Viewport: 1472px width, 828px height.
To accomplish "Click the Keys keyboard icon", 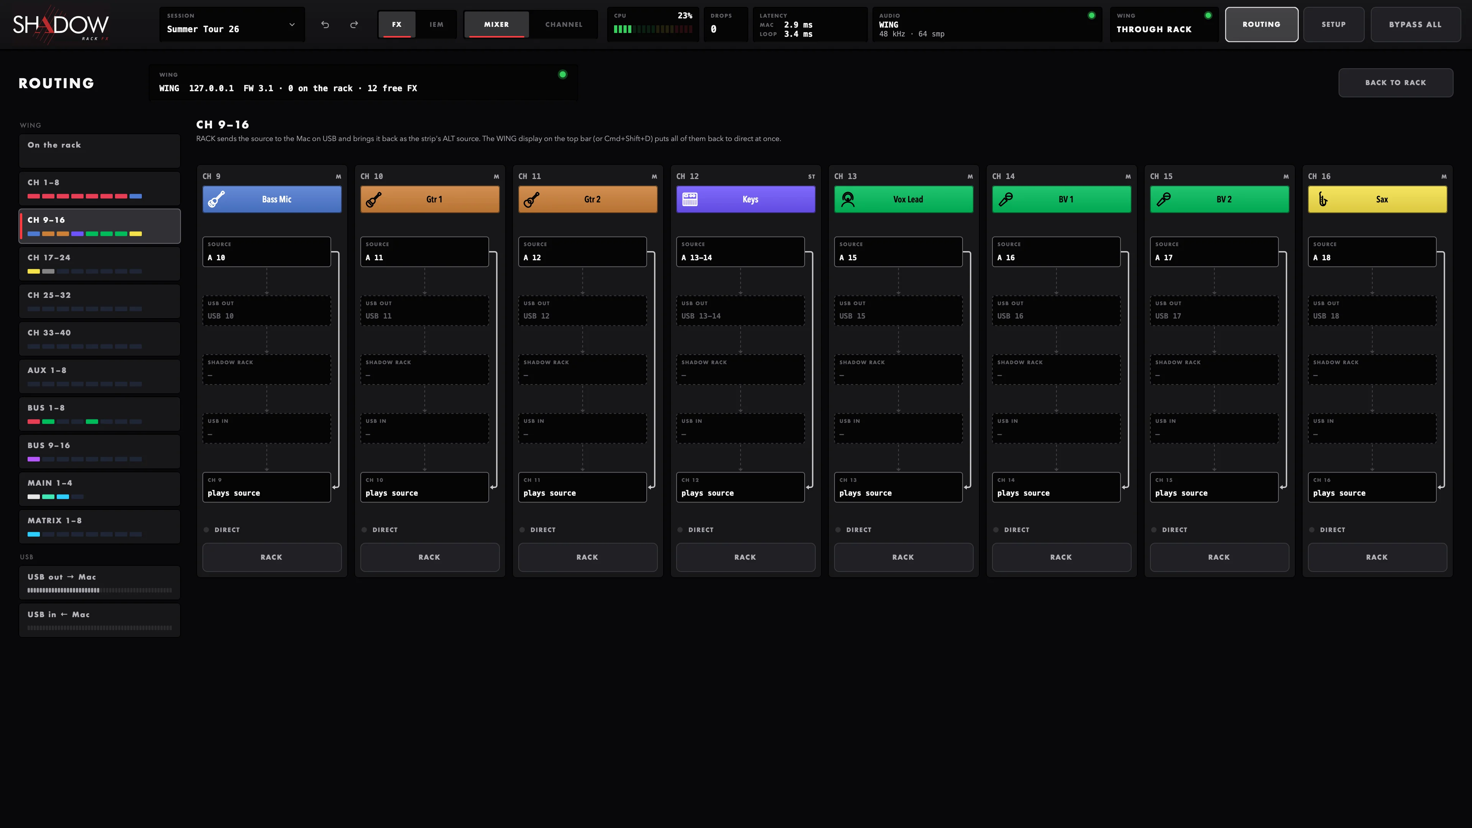I will coord(690,199).
